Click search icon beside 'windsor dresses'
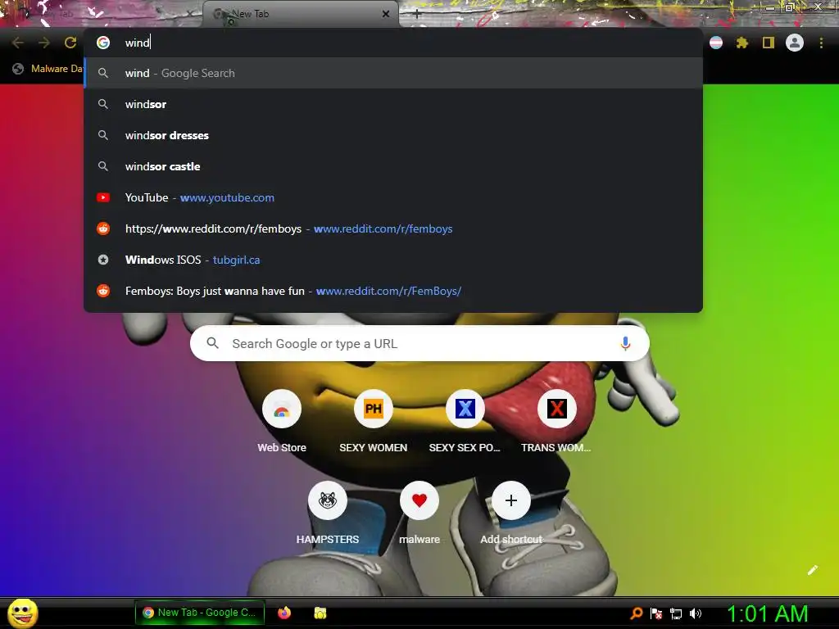The height and width of the screenshot is (629, 839). coord(103,135)
